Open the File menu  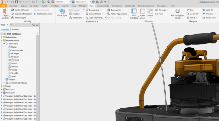click(4, 6)
